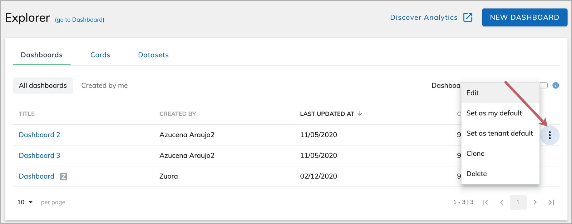Open the Dashboard 3 link
This screenshot has height=224, width=572.
[x=39, y=156]
